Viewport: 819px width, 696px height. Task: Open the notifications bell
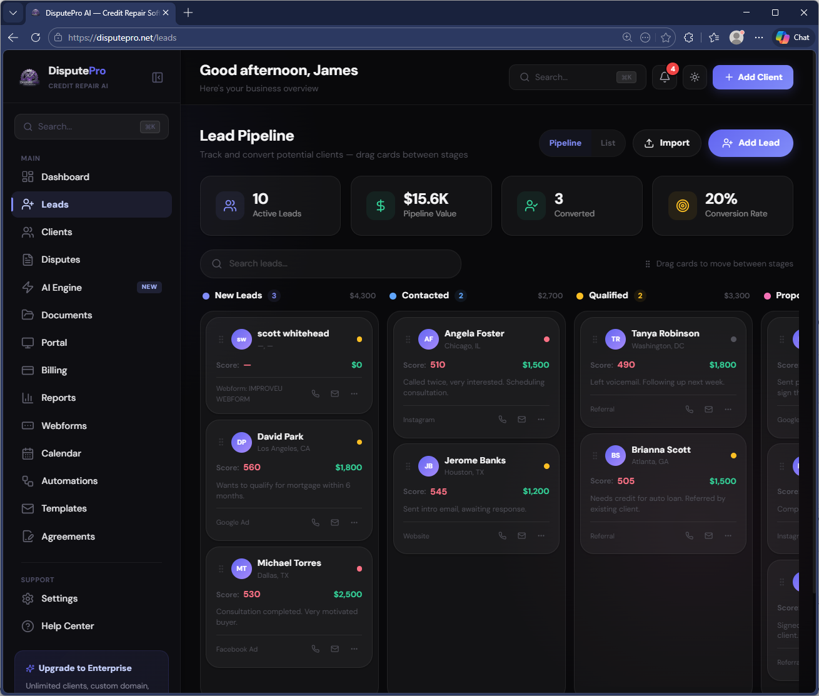click(x=665, y=78)
